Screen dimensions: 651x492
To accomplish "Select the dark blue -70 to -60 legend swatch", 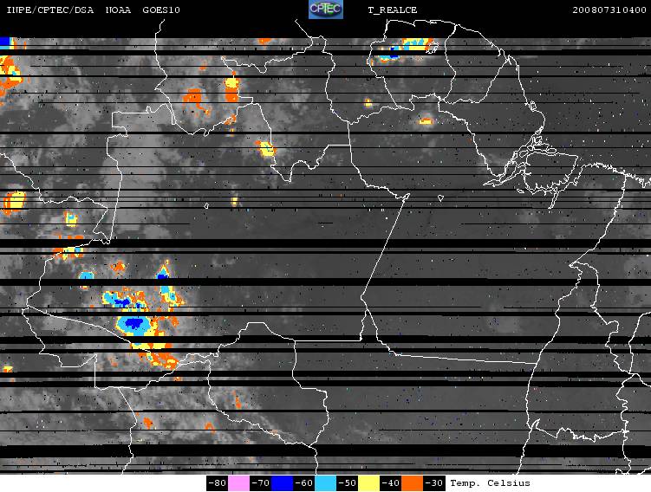I will (x=283, y=483).
